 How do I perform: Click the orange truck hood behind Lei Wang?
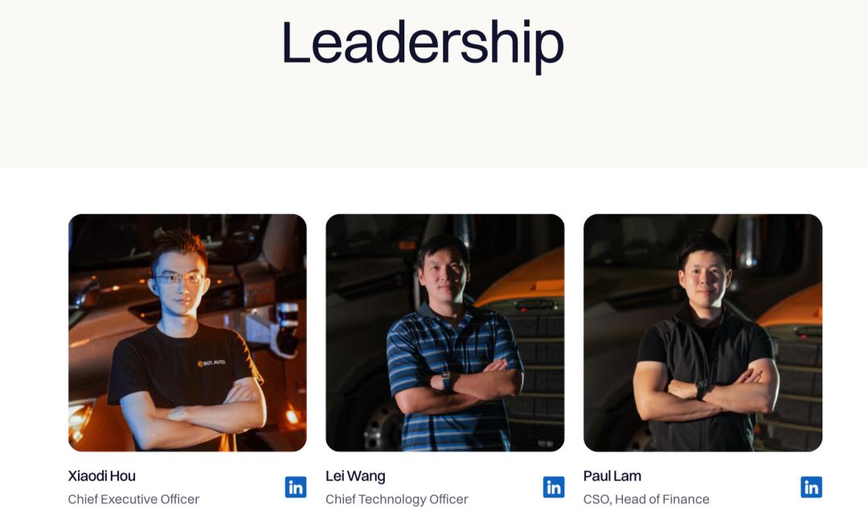(x=526, y=280)
